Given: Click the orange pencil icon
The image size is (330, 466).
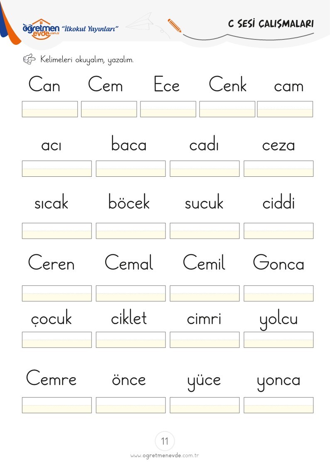Looking at the screenshot, I should [175, 26].
